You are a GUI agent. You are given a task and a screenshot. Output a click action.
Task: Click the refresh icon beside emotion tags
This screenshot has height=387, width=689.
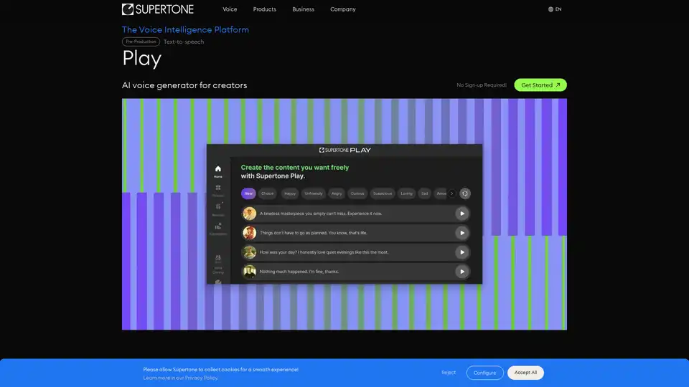(465, 193)
